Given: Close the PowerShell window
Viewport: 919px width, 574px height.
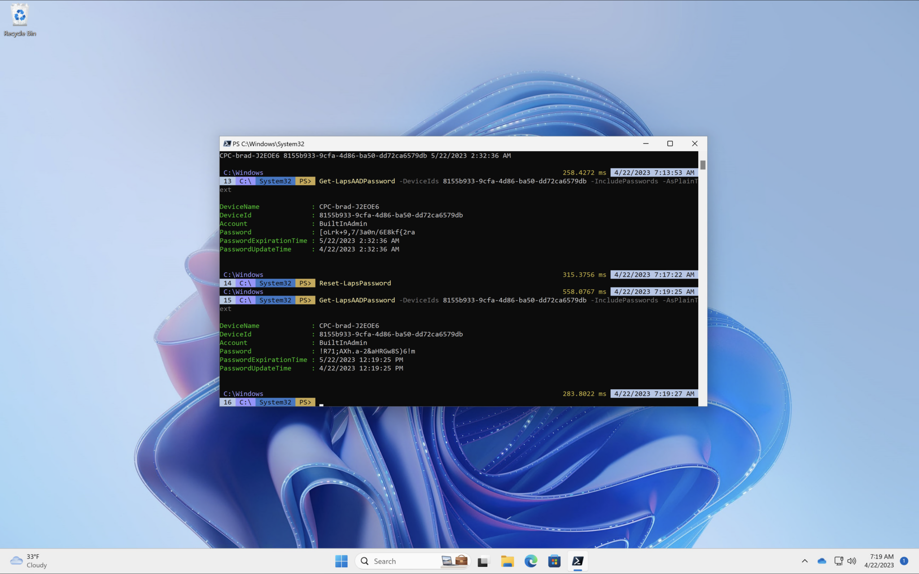Looking at the screenshot, I should tap(695, 143).
